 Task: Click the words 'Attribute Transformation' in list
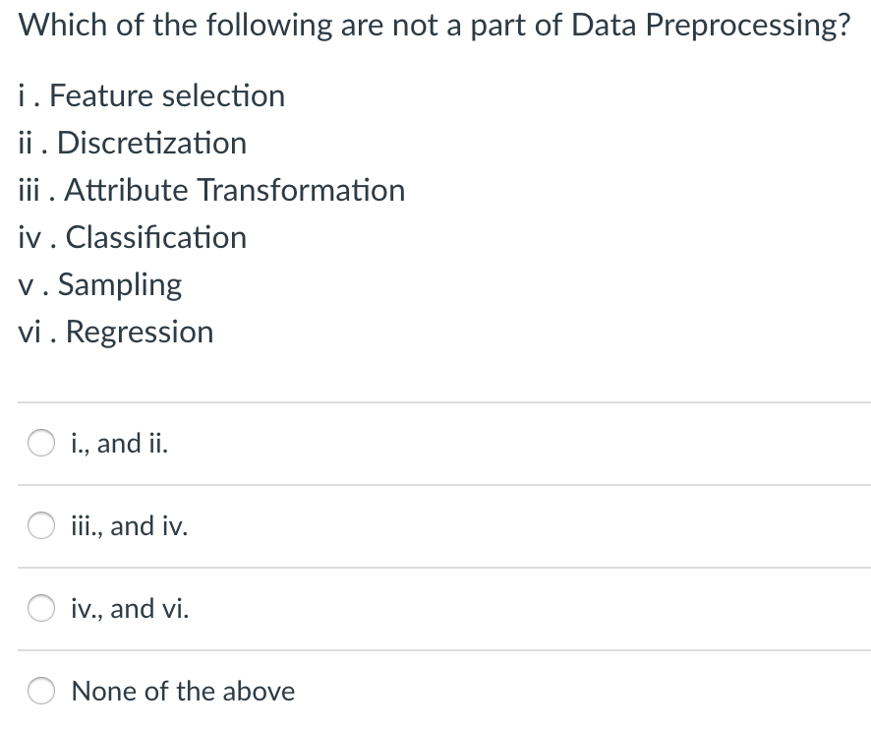(x=235, y=190)
